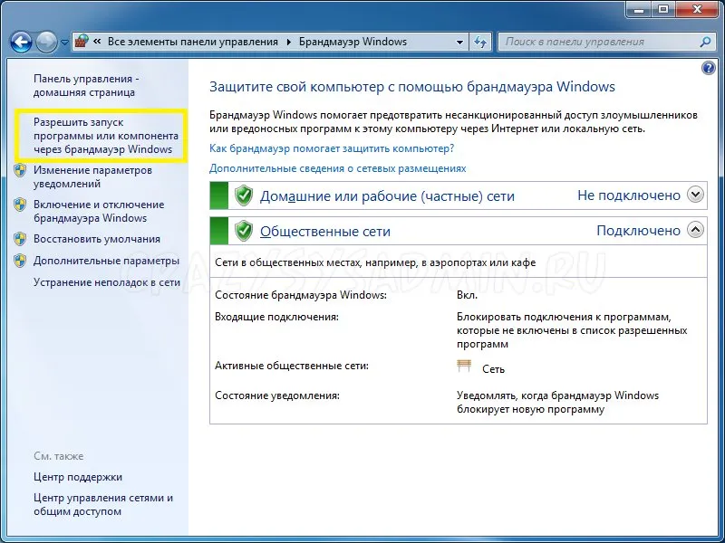The width and height of the screenshot is (725, 543).
Task: Click 'Состояние уведомления:' label
Action: (277, 395)
